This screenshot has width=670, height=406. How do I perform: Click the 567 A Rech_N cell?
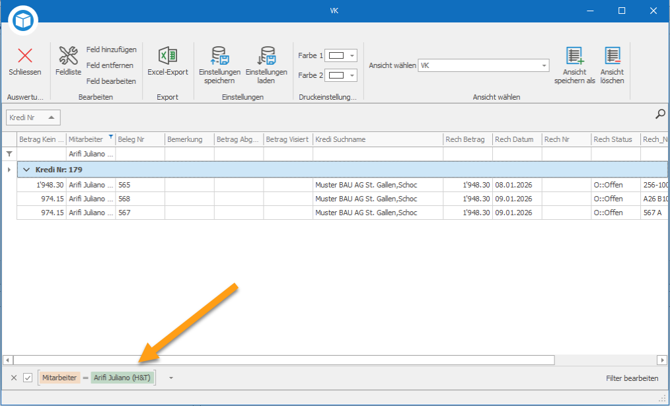pyautogui.click(x=655, y=213)
